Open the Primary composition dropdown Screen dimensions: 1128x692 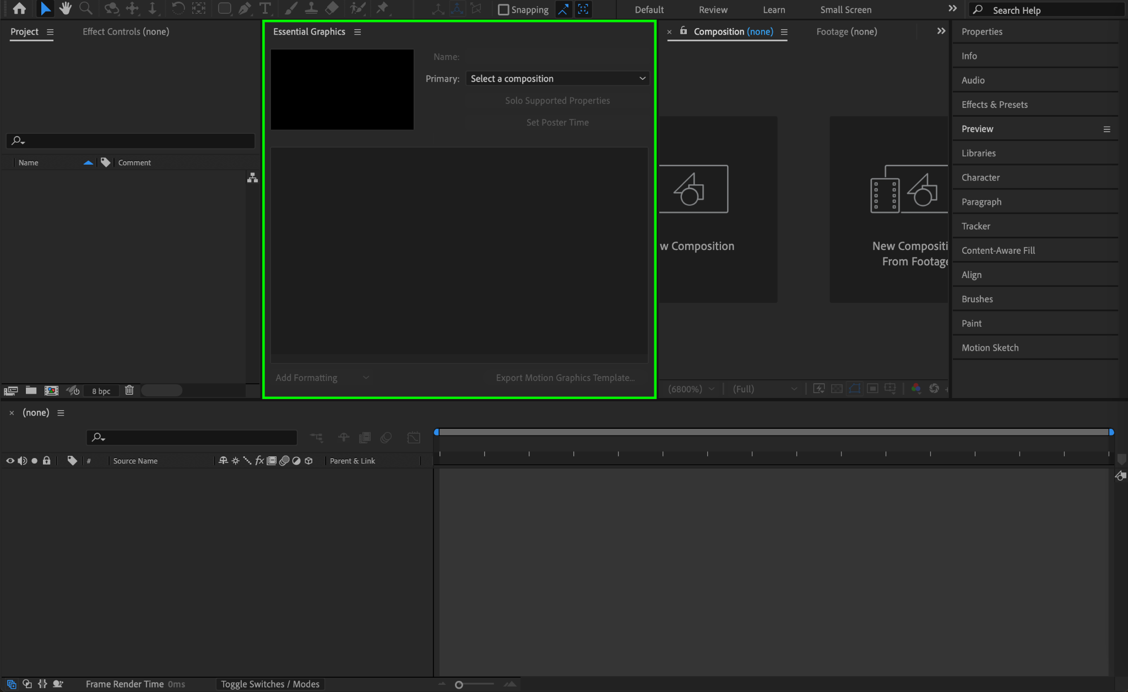tap(557, 79)
